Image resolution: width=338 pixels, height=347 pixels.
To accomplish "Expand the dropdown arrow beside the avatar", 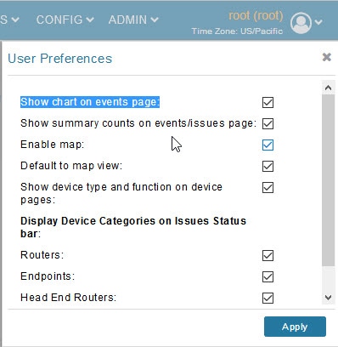I will 318,22.
